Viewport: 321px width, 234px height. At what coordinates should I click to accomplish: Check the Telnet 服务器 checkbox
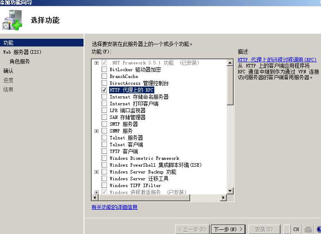click(x=104, y=138)
